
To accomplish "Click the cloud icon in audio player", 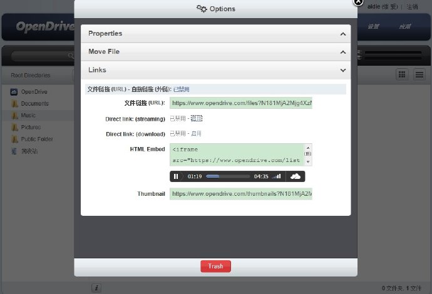I will point(296,176).
